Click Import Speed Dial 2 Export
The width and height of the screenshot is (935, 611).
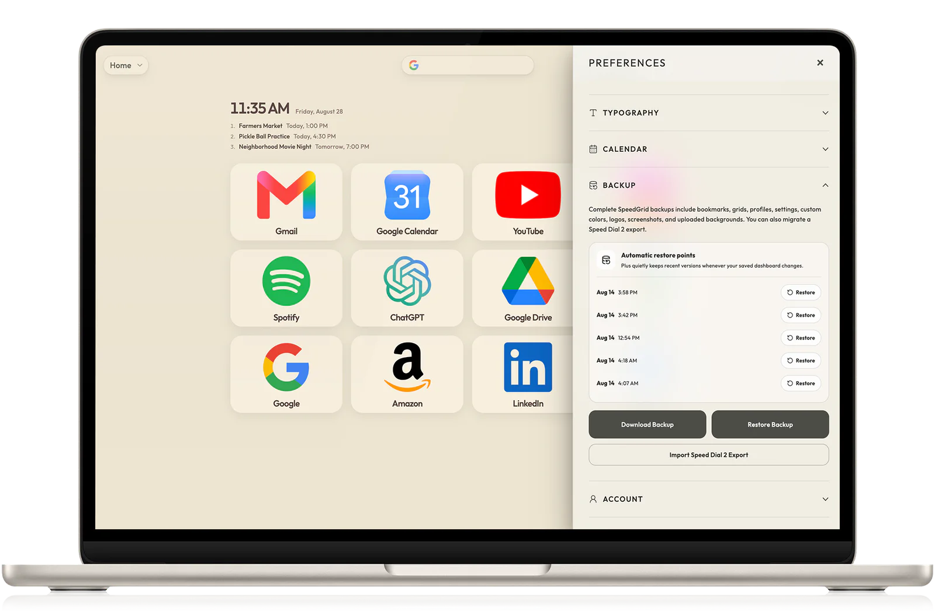[x=709, y=455]
